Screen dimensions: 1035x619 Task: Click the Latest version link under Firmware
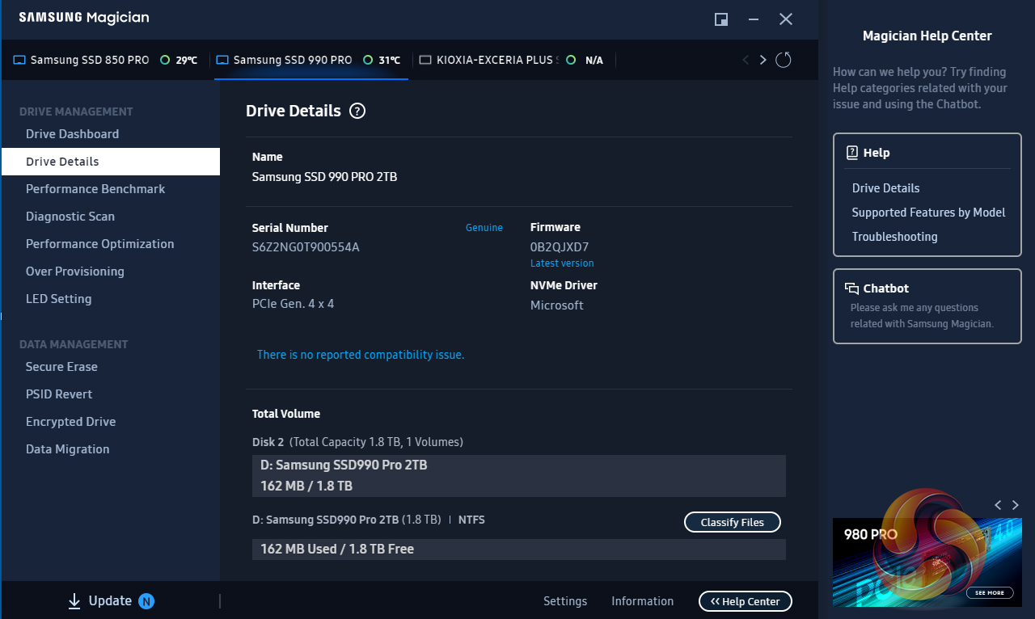tap(562, 263)
